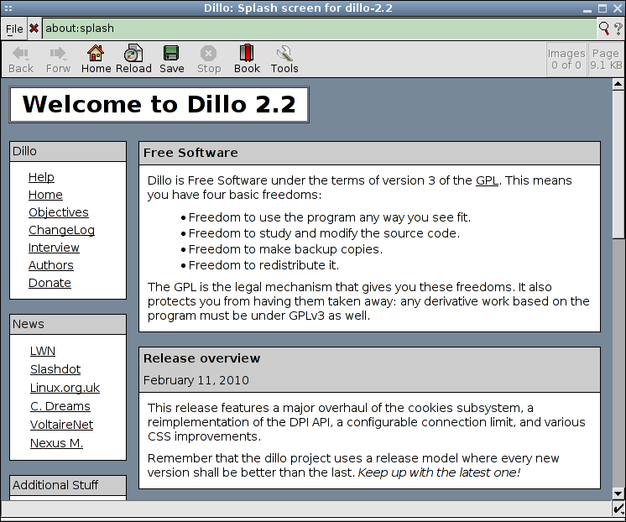626x522 pixels.
Task: Open the Slashdot news link
Action: (55, 369)
